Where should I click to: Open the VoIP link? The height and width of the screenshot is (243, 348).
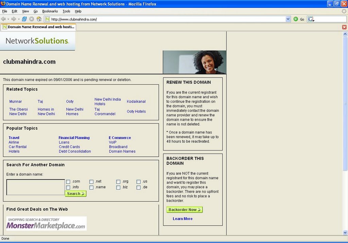[113, 142]
